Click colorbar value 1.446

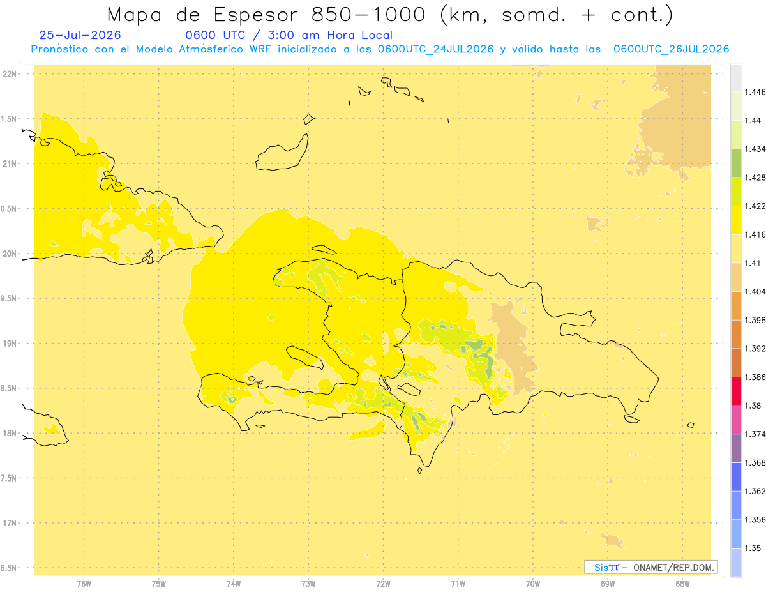[x=755, y=92]
